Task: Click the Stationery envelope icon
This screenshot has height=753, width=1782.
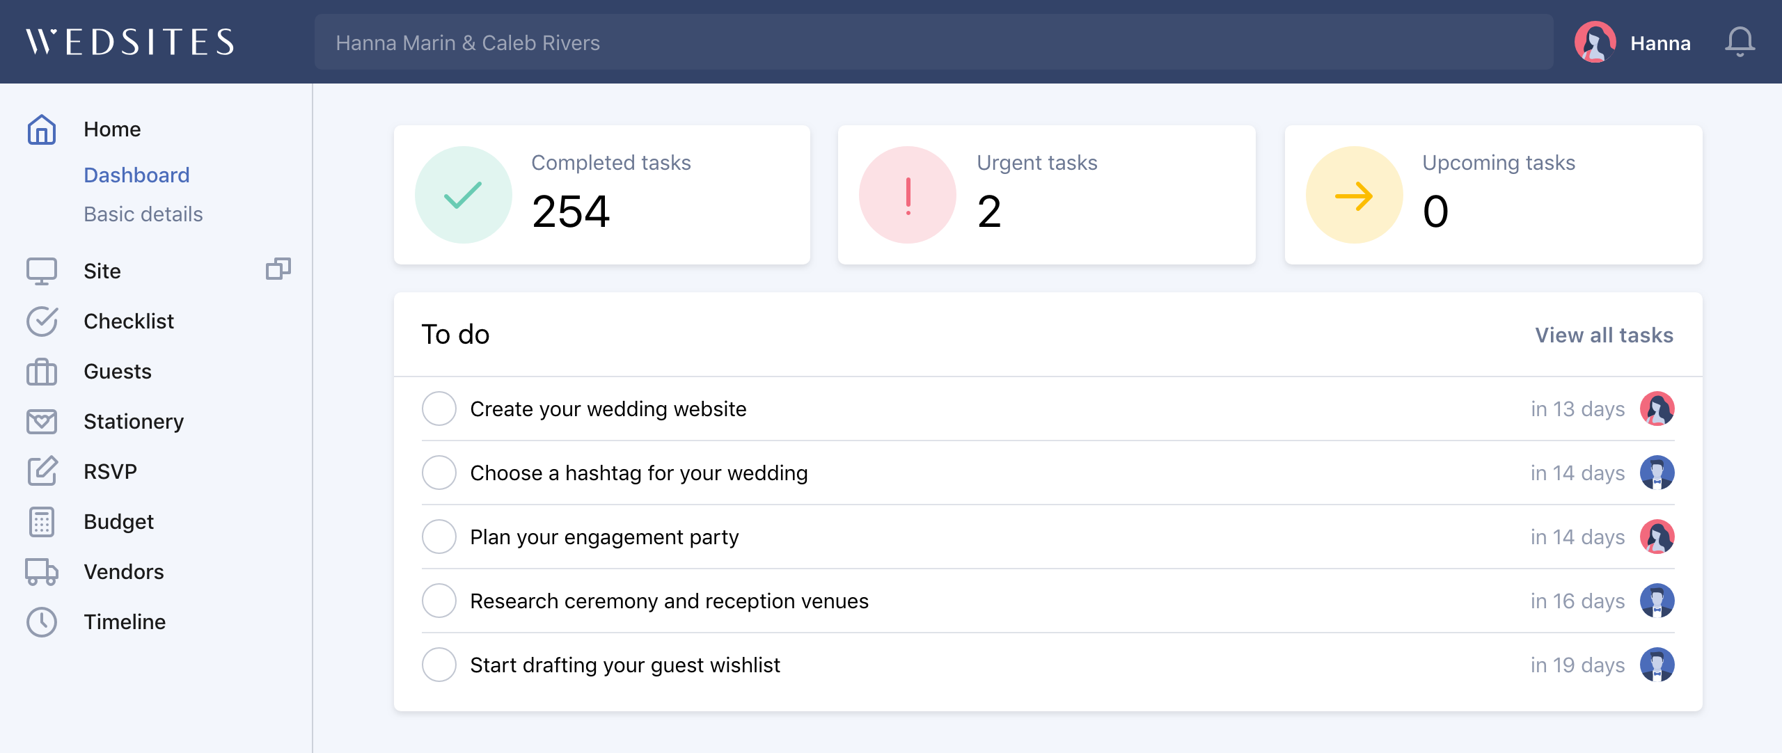Action: 42,422
